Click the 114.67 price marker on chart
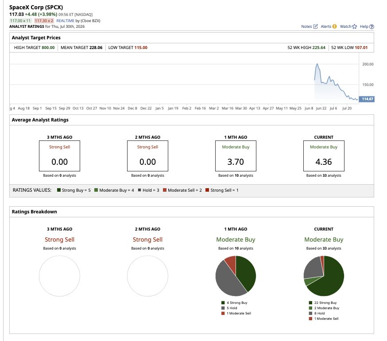387x341 pixels. pos(367,99)
